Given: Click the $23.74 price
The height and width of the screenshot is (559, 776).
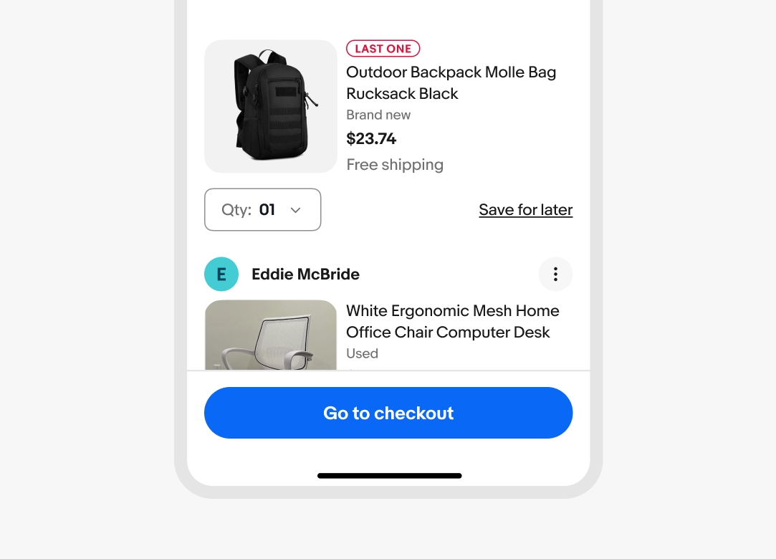Looking at the screenshot, I should point(371,138).
